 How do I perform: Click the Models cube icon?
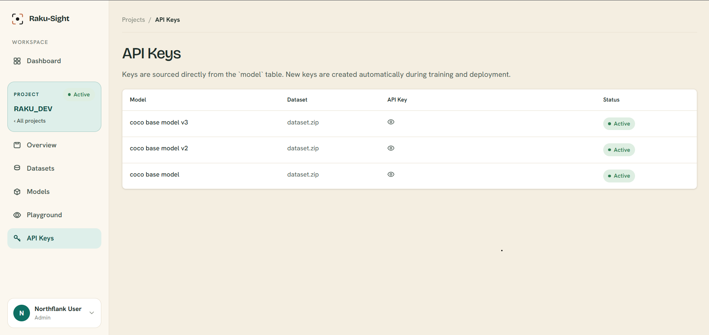(17, 192)
